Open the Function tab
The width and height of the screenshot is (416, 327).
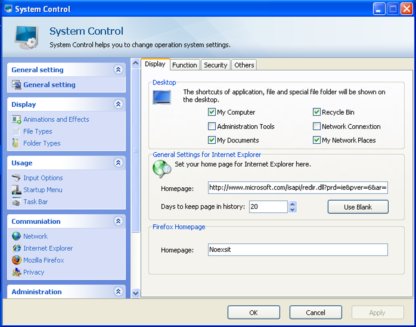[x=185, y=65]
